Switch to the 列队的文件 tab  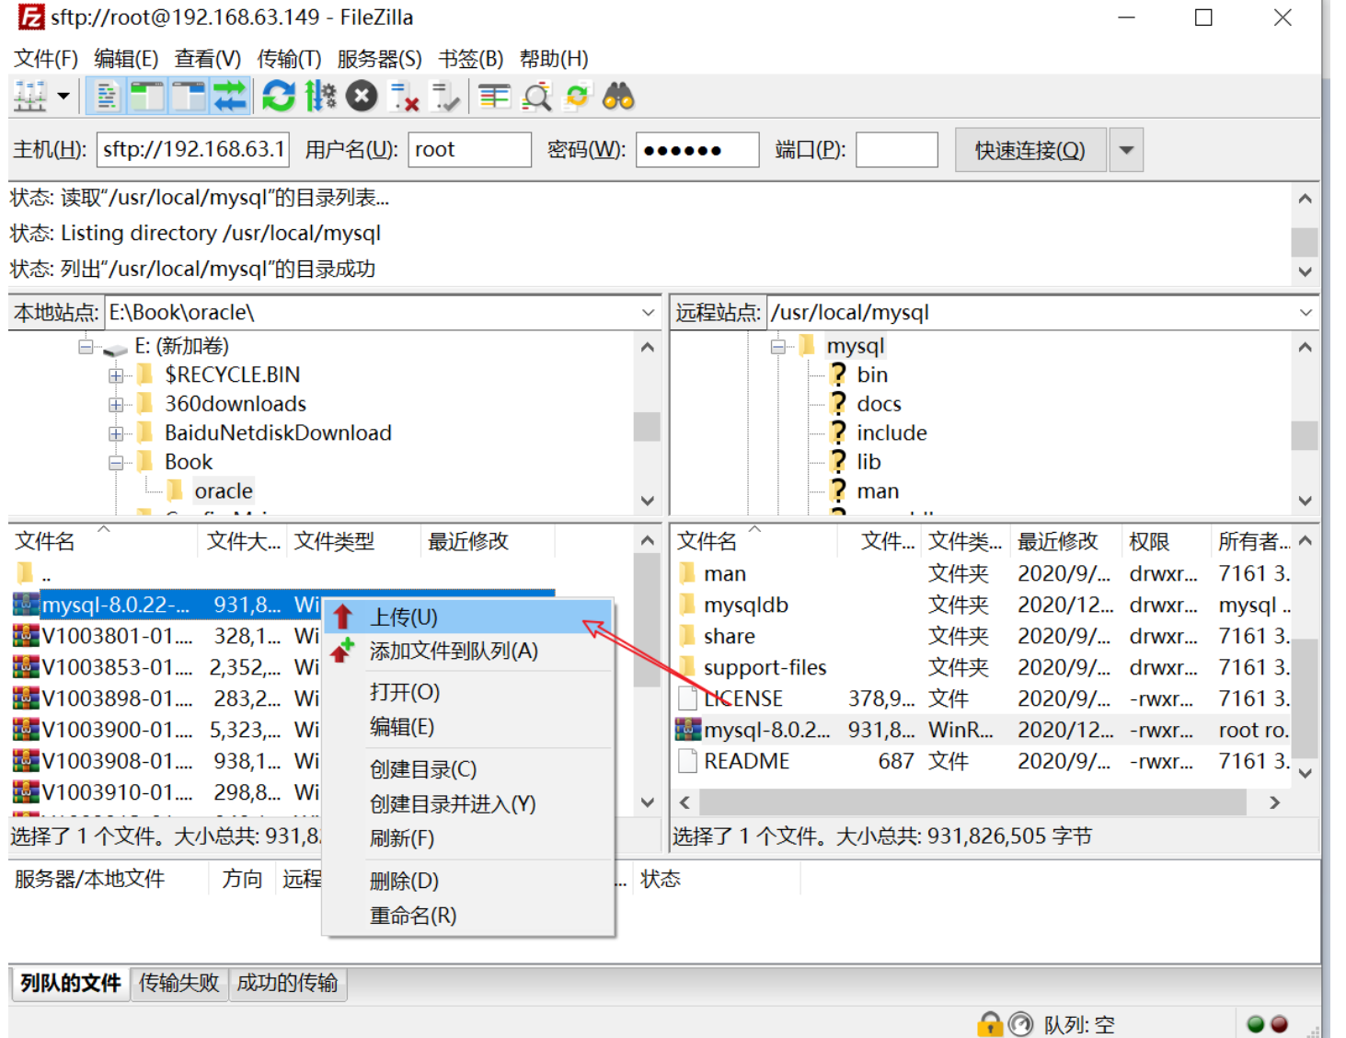(71, 984)
